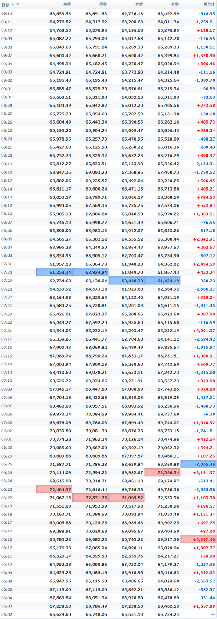The width and height of the screenshot is (217, 619).
Task: Select the red highlighted 72,366.34 closing price cell
Action: point(162,472)
